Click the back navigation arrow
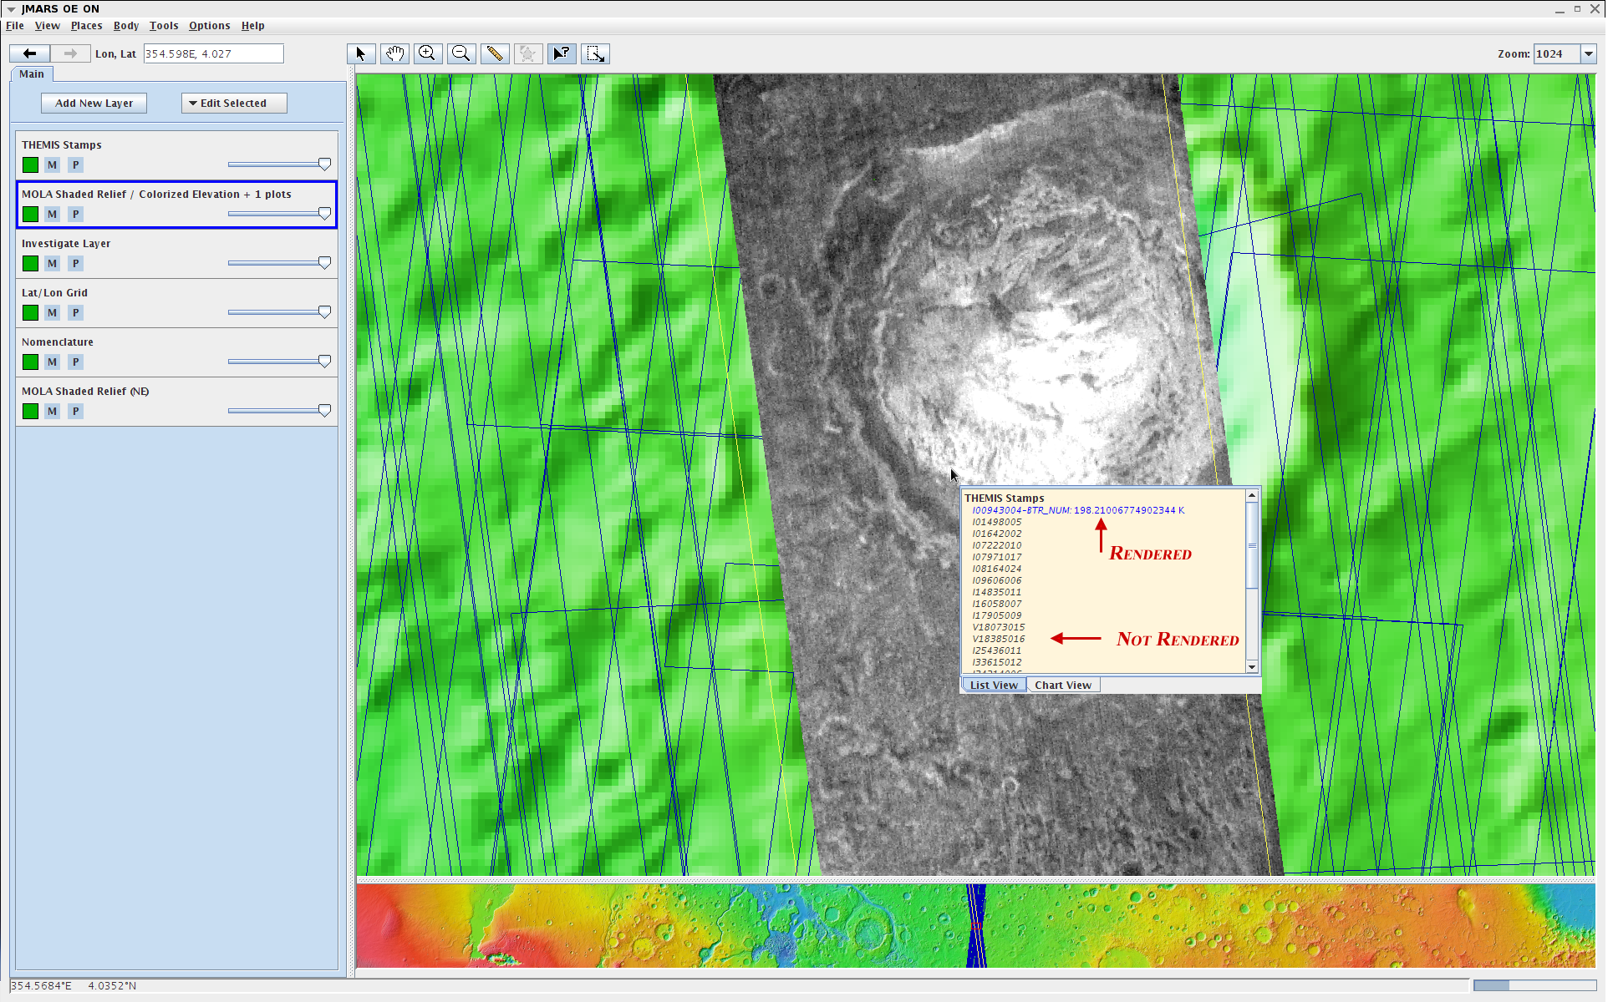1613x1002 pixels. coord(30,54)
